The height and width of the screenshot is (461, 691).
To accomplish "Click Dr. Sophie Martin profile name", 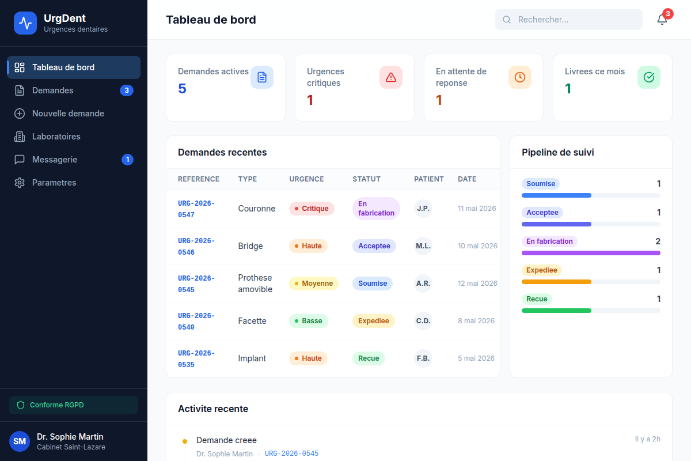I will [x=70, y=437].
